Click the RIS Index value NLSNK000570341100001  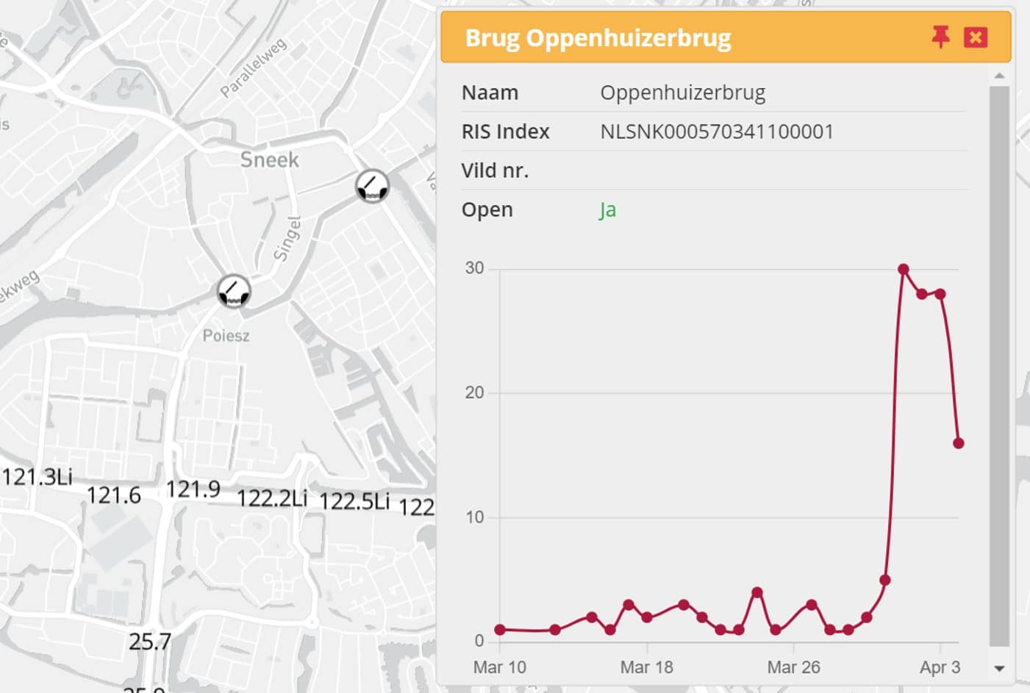click(717, 132)
